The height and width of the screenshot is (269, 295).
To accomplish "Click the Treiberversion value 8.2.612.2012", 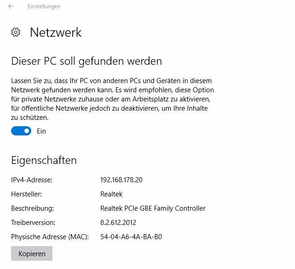I will 118,223.
